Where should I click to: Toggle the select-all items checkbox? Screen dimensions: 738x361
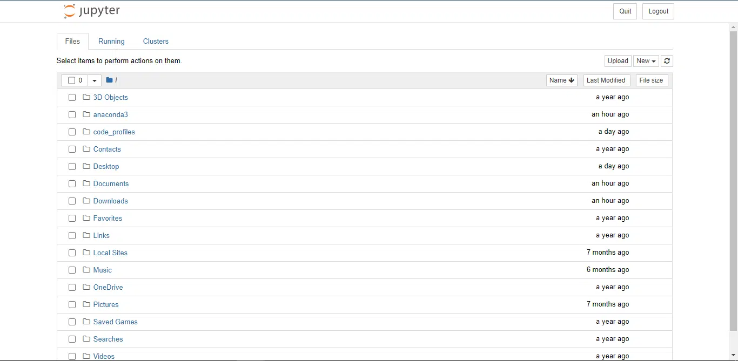coord(71,80)
